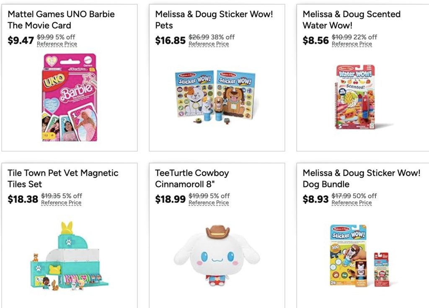429x308 pixels.
Task: Click the Melissa & Doug Sticker Wow! Pets title
Action: pos(214,20)
